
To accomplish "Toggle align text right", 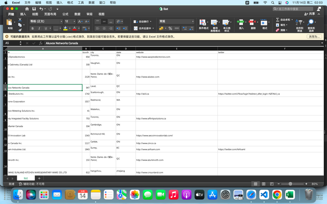I will point(111,28).
